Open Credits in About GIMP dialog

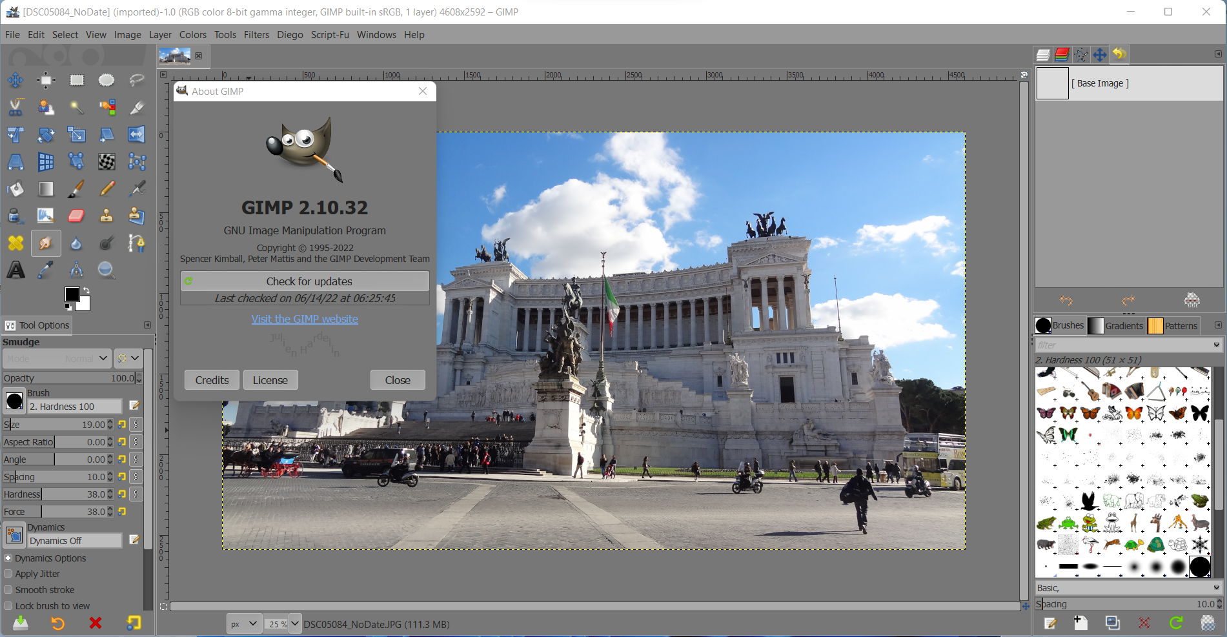[x=212, y=380]
